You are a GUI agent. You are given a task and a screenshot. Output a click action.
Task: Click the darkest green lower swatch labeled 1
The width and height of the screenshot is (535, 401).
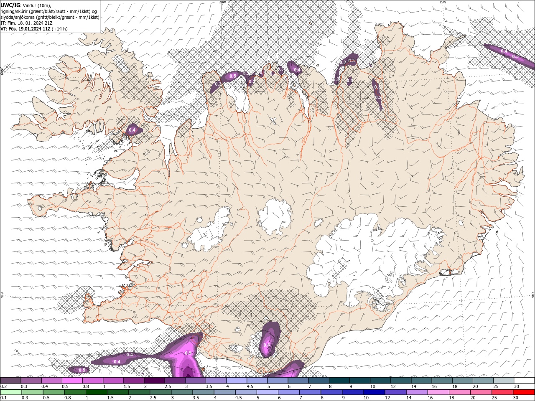(x=97, y=392)
